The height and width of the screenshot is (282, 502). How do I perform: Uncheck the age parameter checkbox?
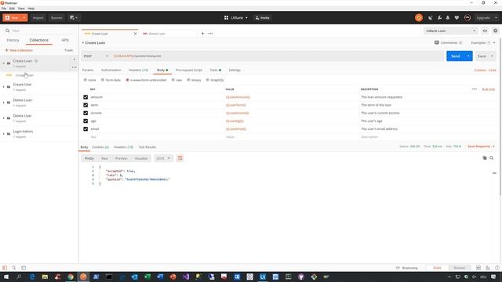(85, 121)
